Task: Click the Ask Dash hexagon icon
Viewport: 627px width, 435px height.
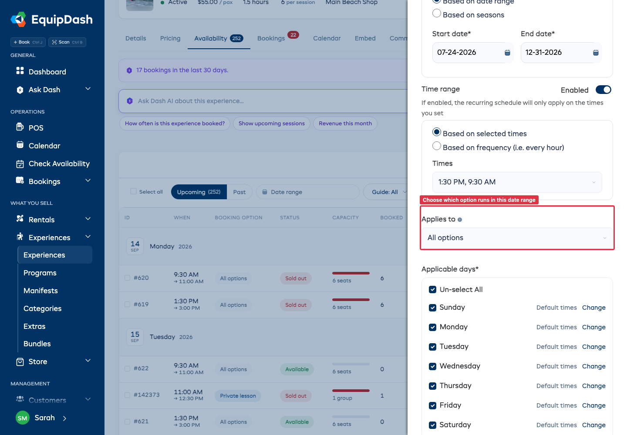Action: click(20, 90)
